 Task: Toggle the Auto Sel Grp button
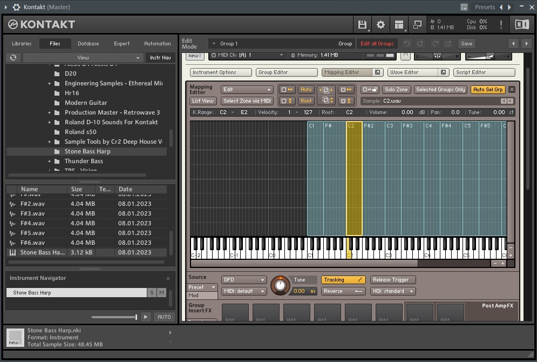[488, 90]
